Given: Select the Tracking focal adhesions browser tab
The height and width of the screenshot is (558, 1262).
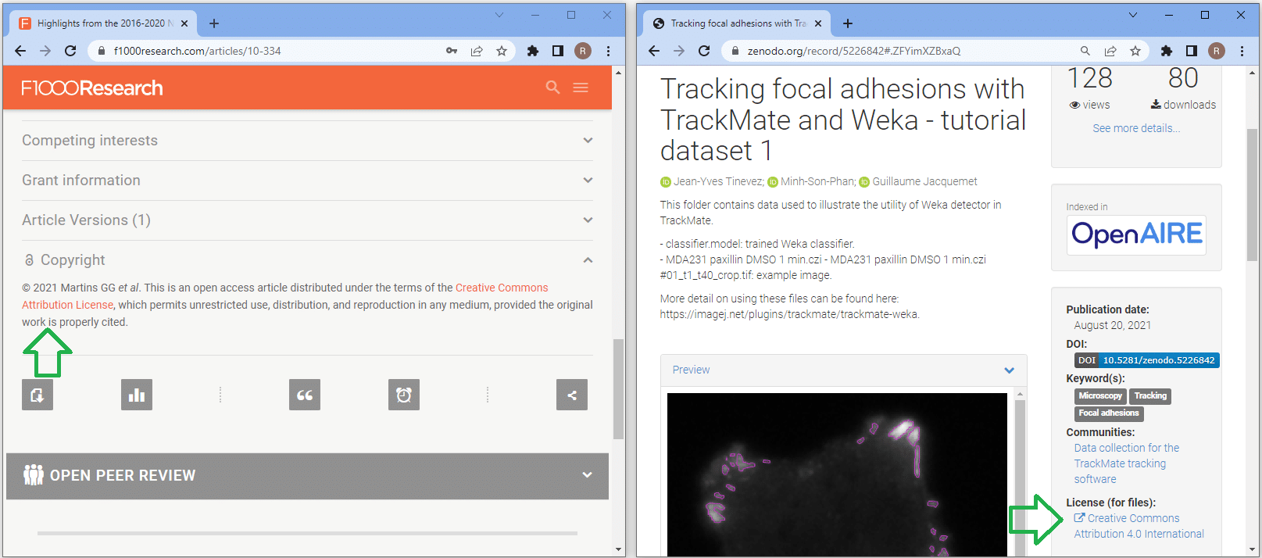Looking at the screenshot, I should tap(737, 23).
